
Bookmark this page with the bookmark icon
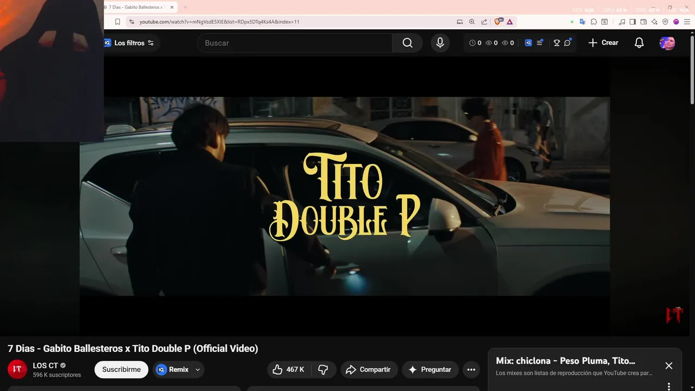(x=117, y=22)
